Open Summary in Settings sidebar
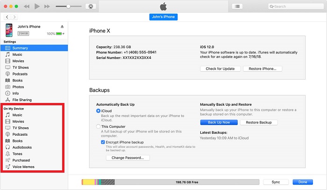Image resolution: width=327 pixels, height=190 pixels. pos(34,48)
